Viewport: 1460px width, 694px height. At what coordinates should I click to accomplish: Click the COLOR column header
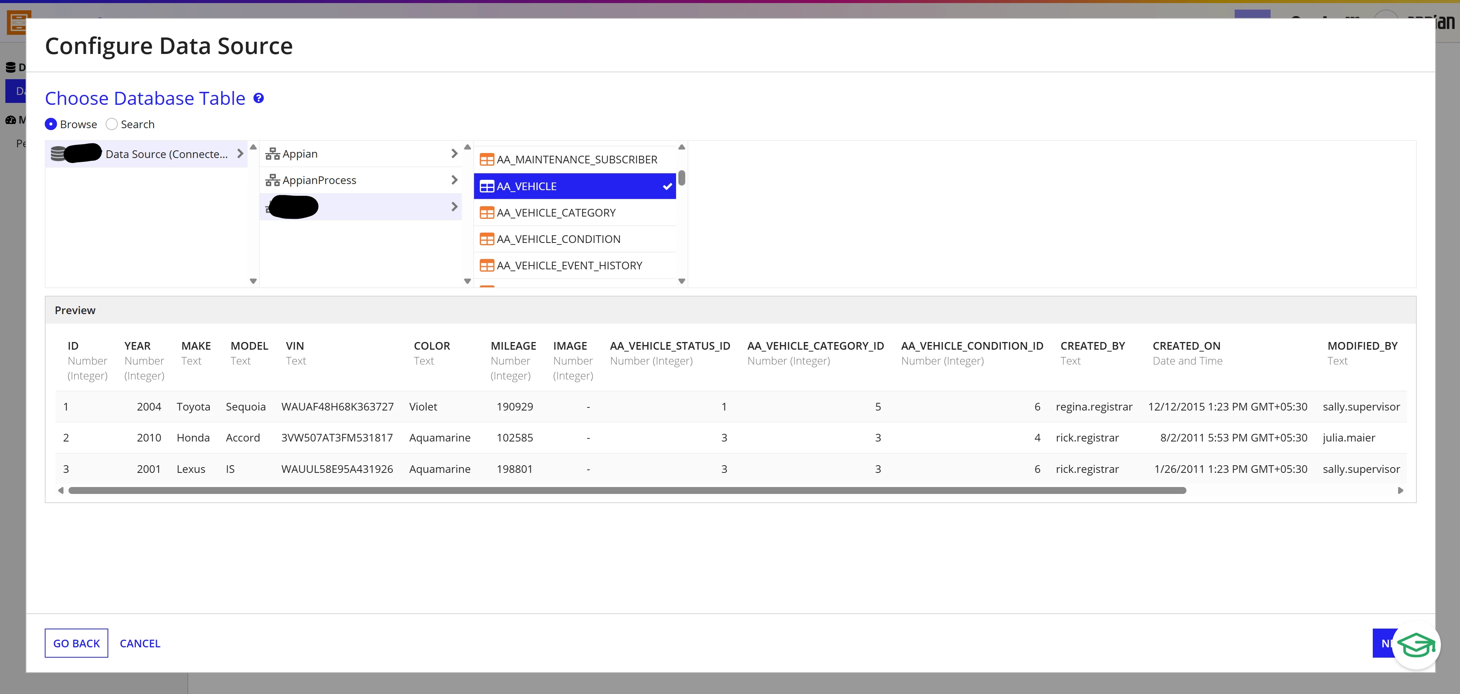coord(432,345)
